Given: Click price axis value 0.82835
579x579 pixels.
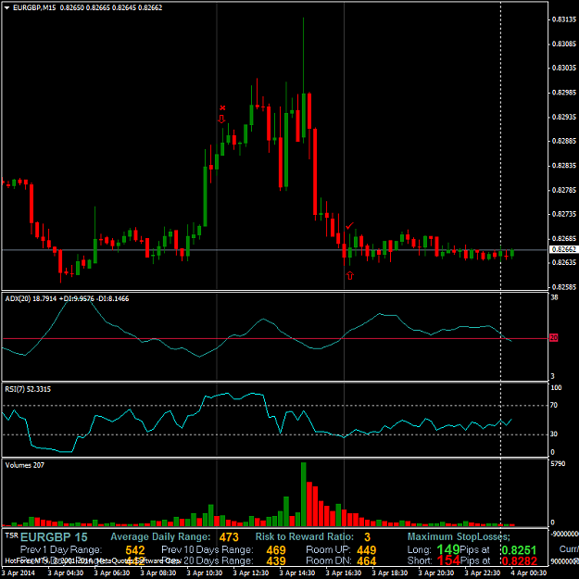Looking at the screenshot, I should (x=563, y=166).
